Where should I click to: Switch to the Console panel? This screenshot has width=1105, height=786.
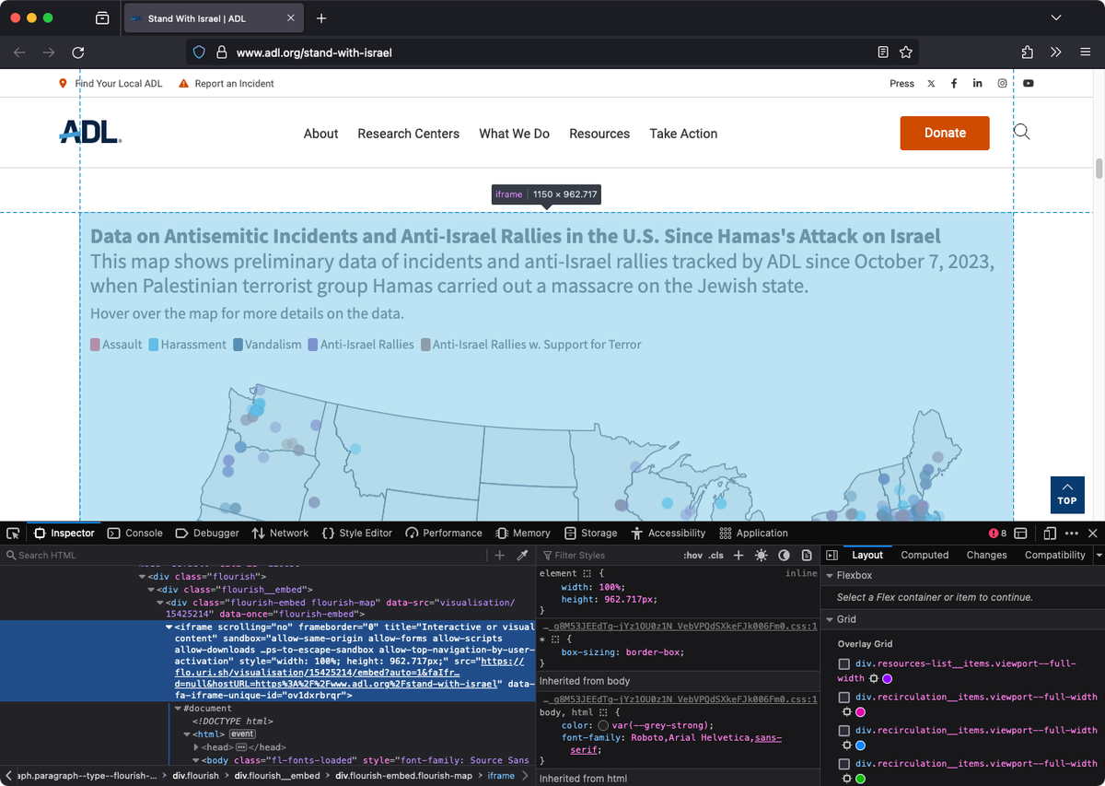pyautogui.click(x=135, y=533)
